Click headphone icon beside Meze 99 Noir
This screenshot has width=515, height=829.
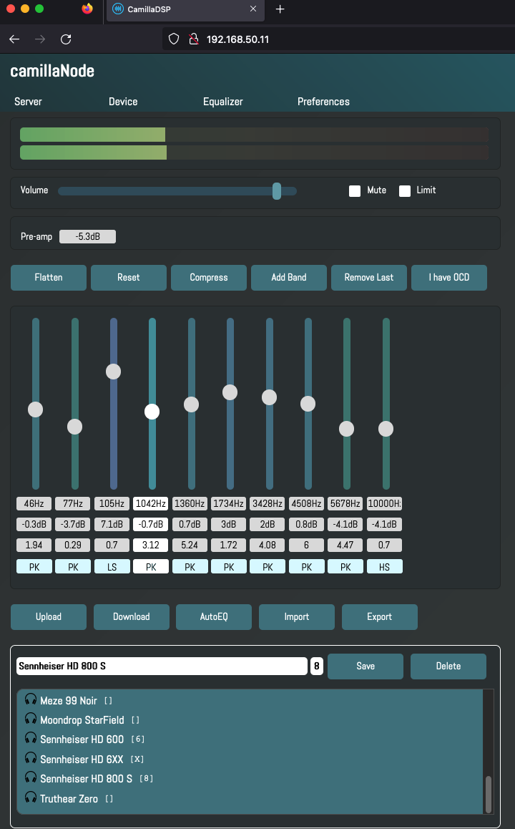pyautogui.click(x=31, y=700)
